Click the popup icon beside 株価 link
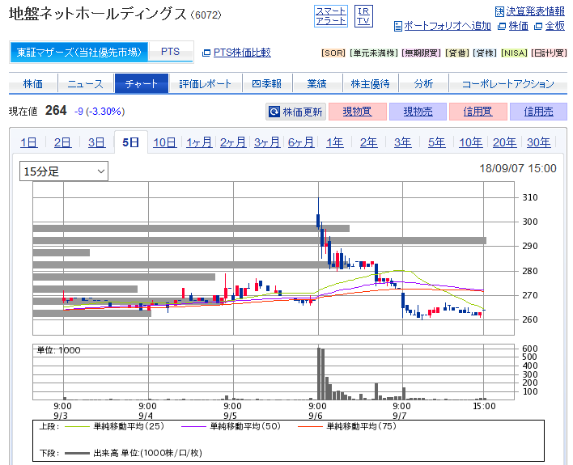Viewport: 573px width, 465px height. 502,26
